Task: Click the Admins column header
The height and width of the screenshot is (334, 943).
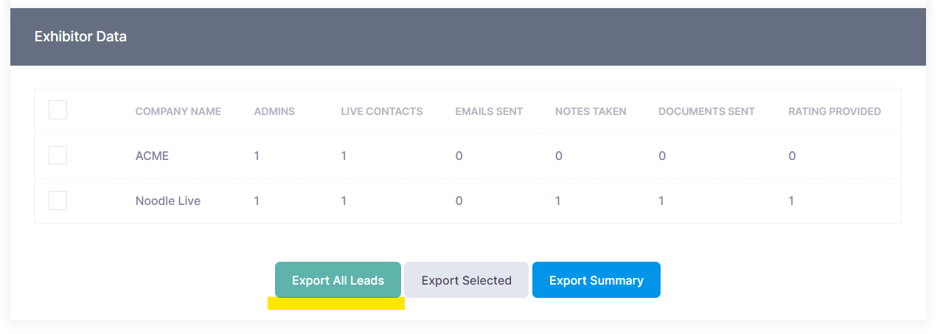Action: point(274,111)
